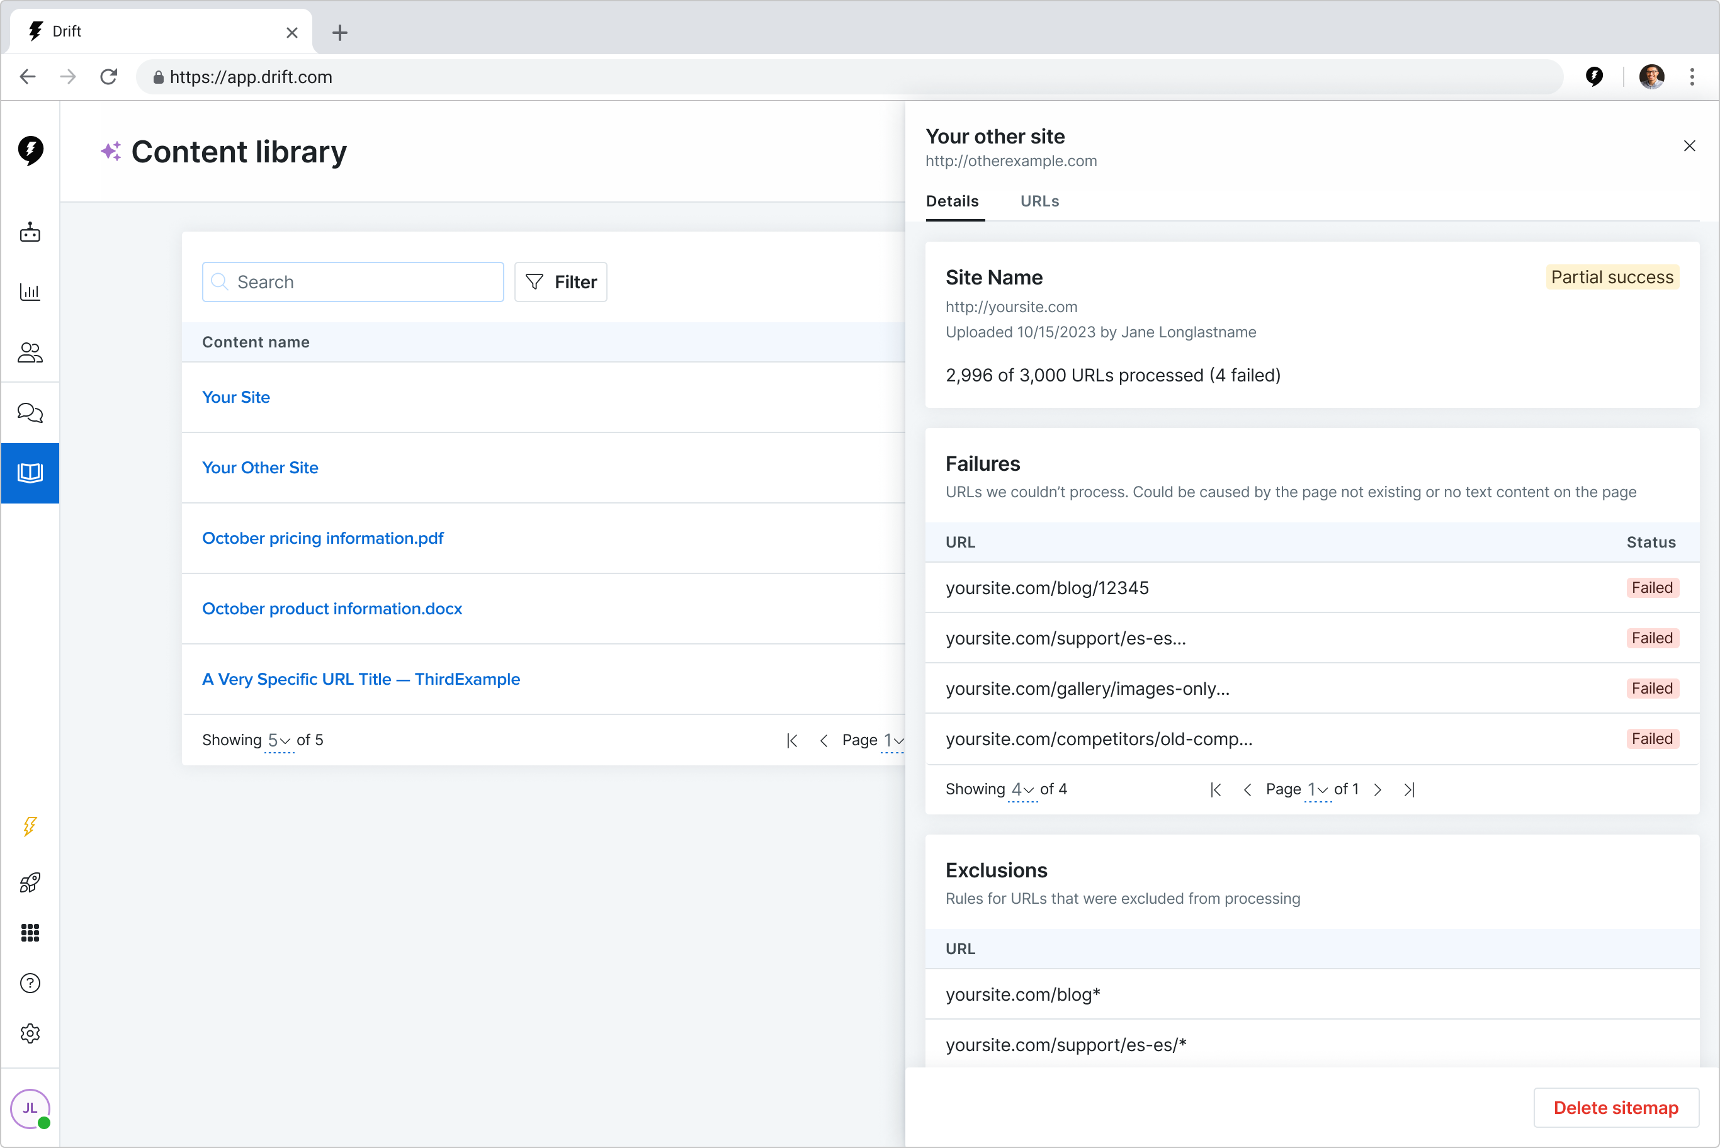The image size is (1720, 1148).
Task: Expand the Showing 5 rows dropdown
Action: coord(279,740)
